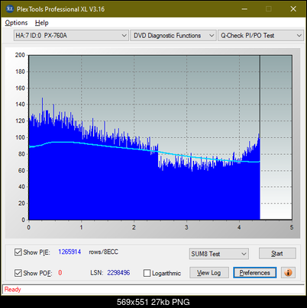The width and height of the screenshot is (307, 308).
Task: Close the PlexTools Professional window
Action: coord(293,9)
